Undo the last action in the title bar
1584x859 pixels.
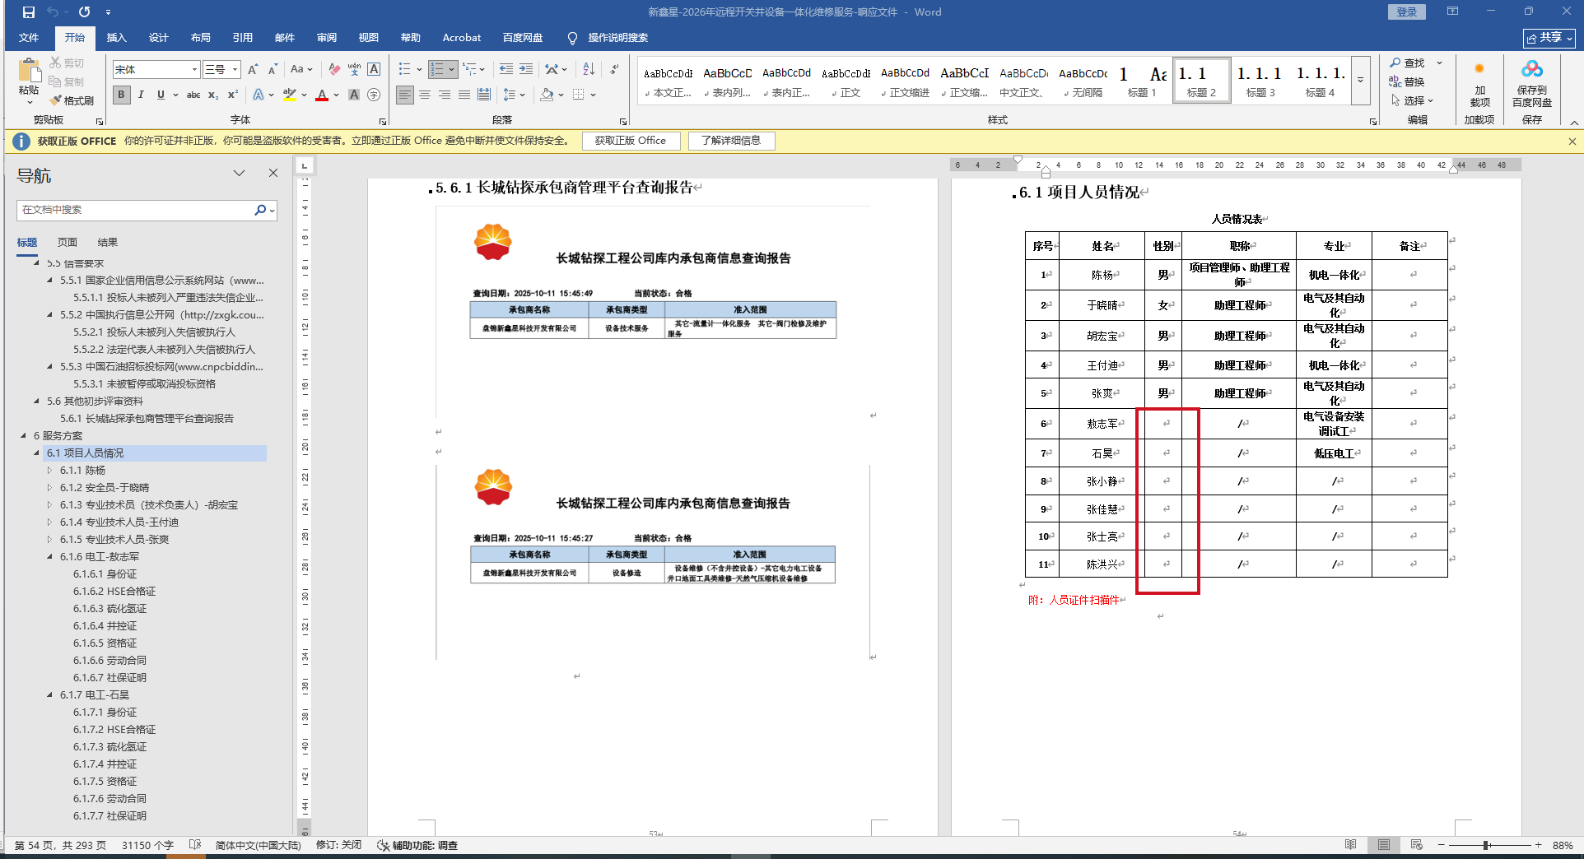[53, 12]
